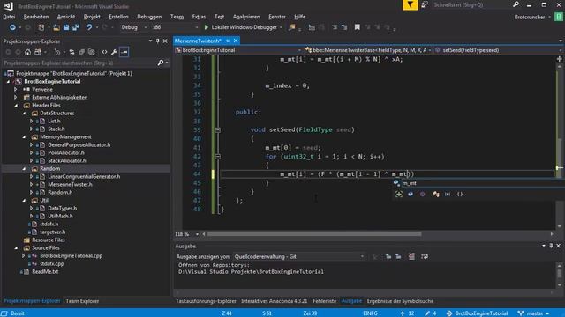
Task: Toggle Show All Files in explorer toolbar
Action: tap(92, 52)
